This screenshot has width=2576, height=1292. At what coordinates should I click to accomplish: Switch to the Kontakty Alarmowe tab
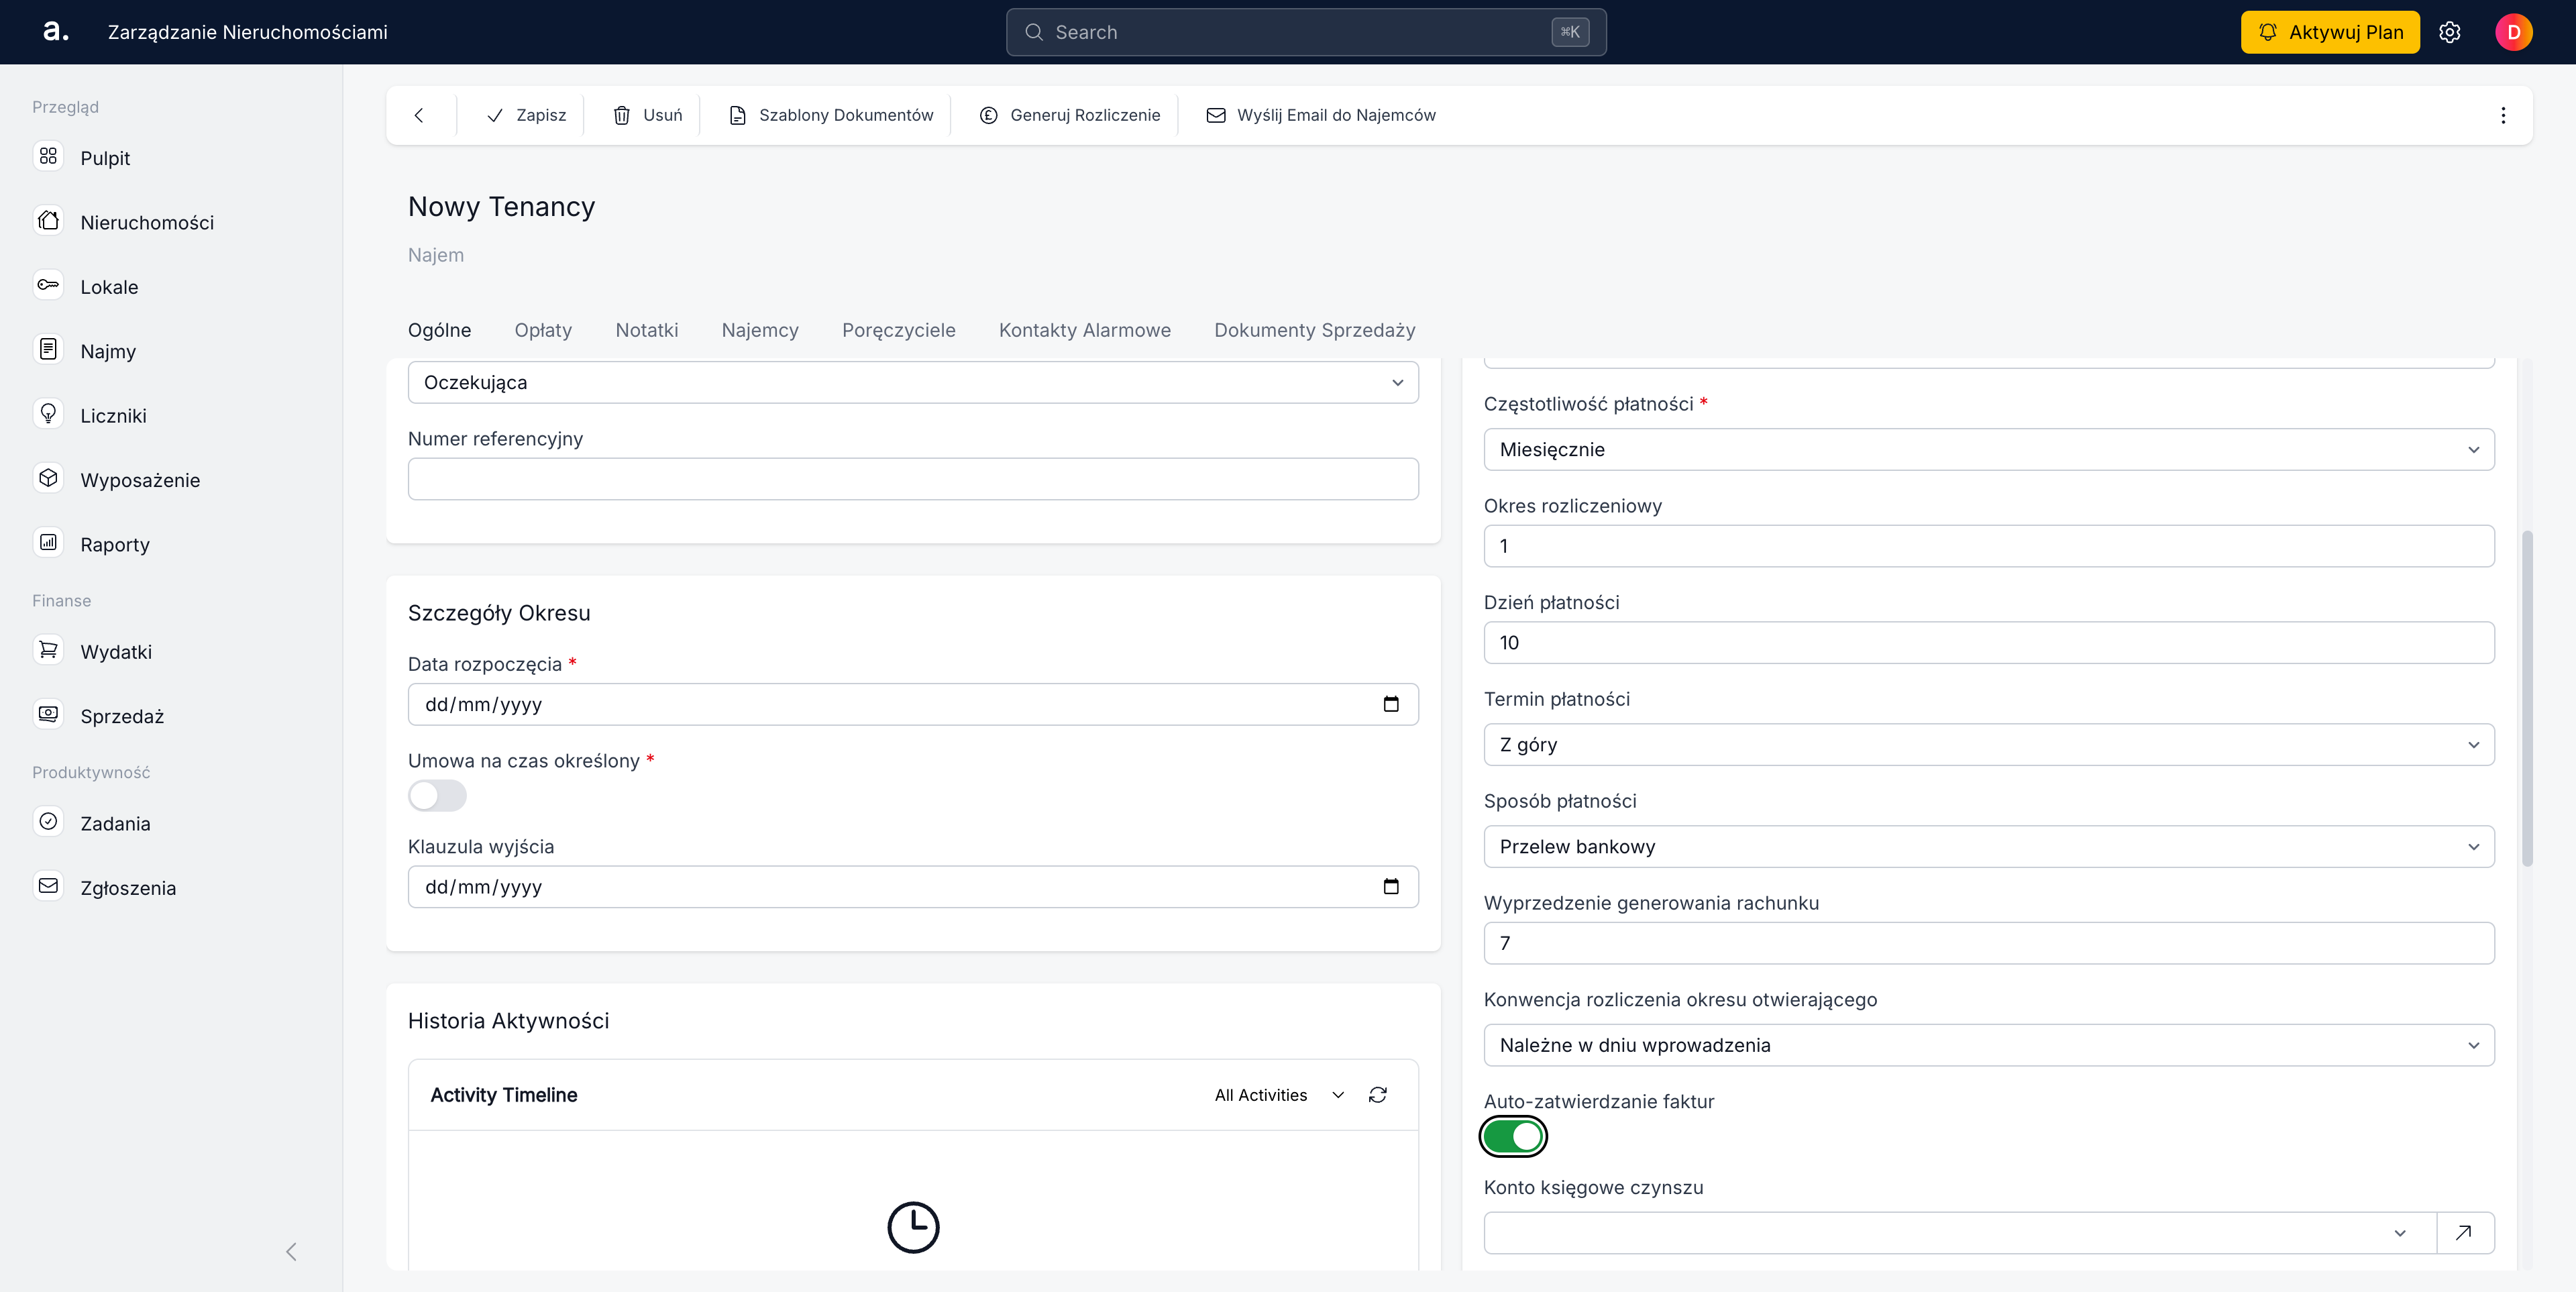coord(1084,330)
